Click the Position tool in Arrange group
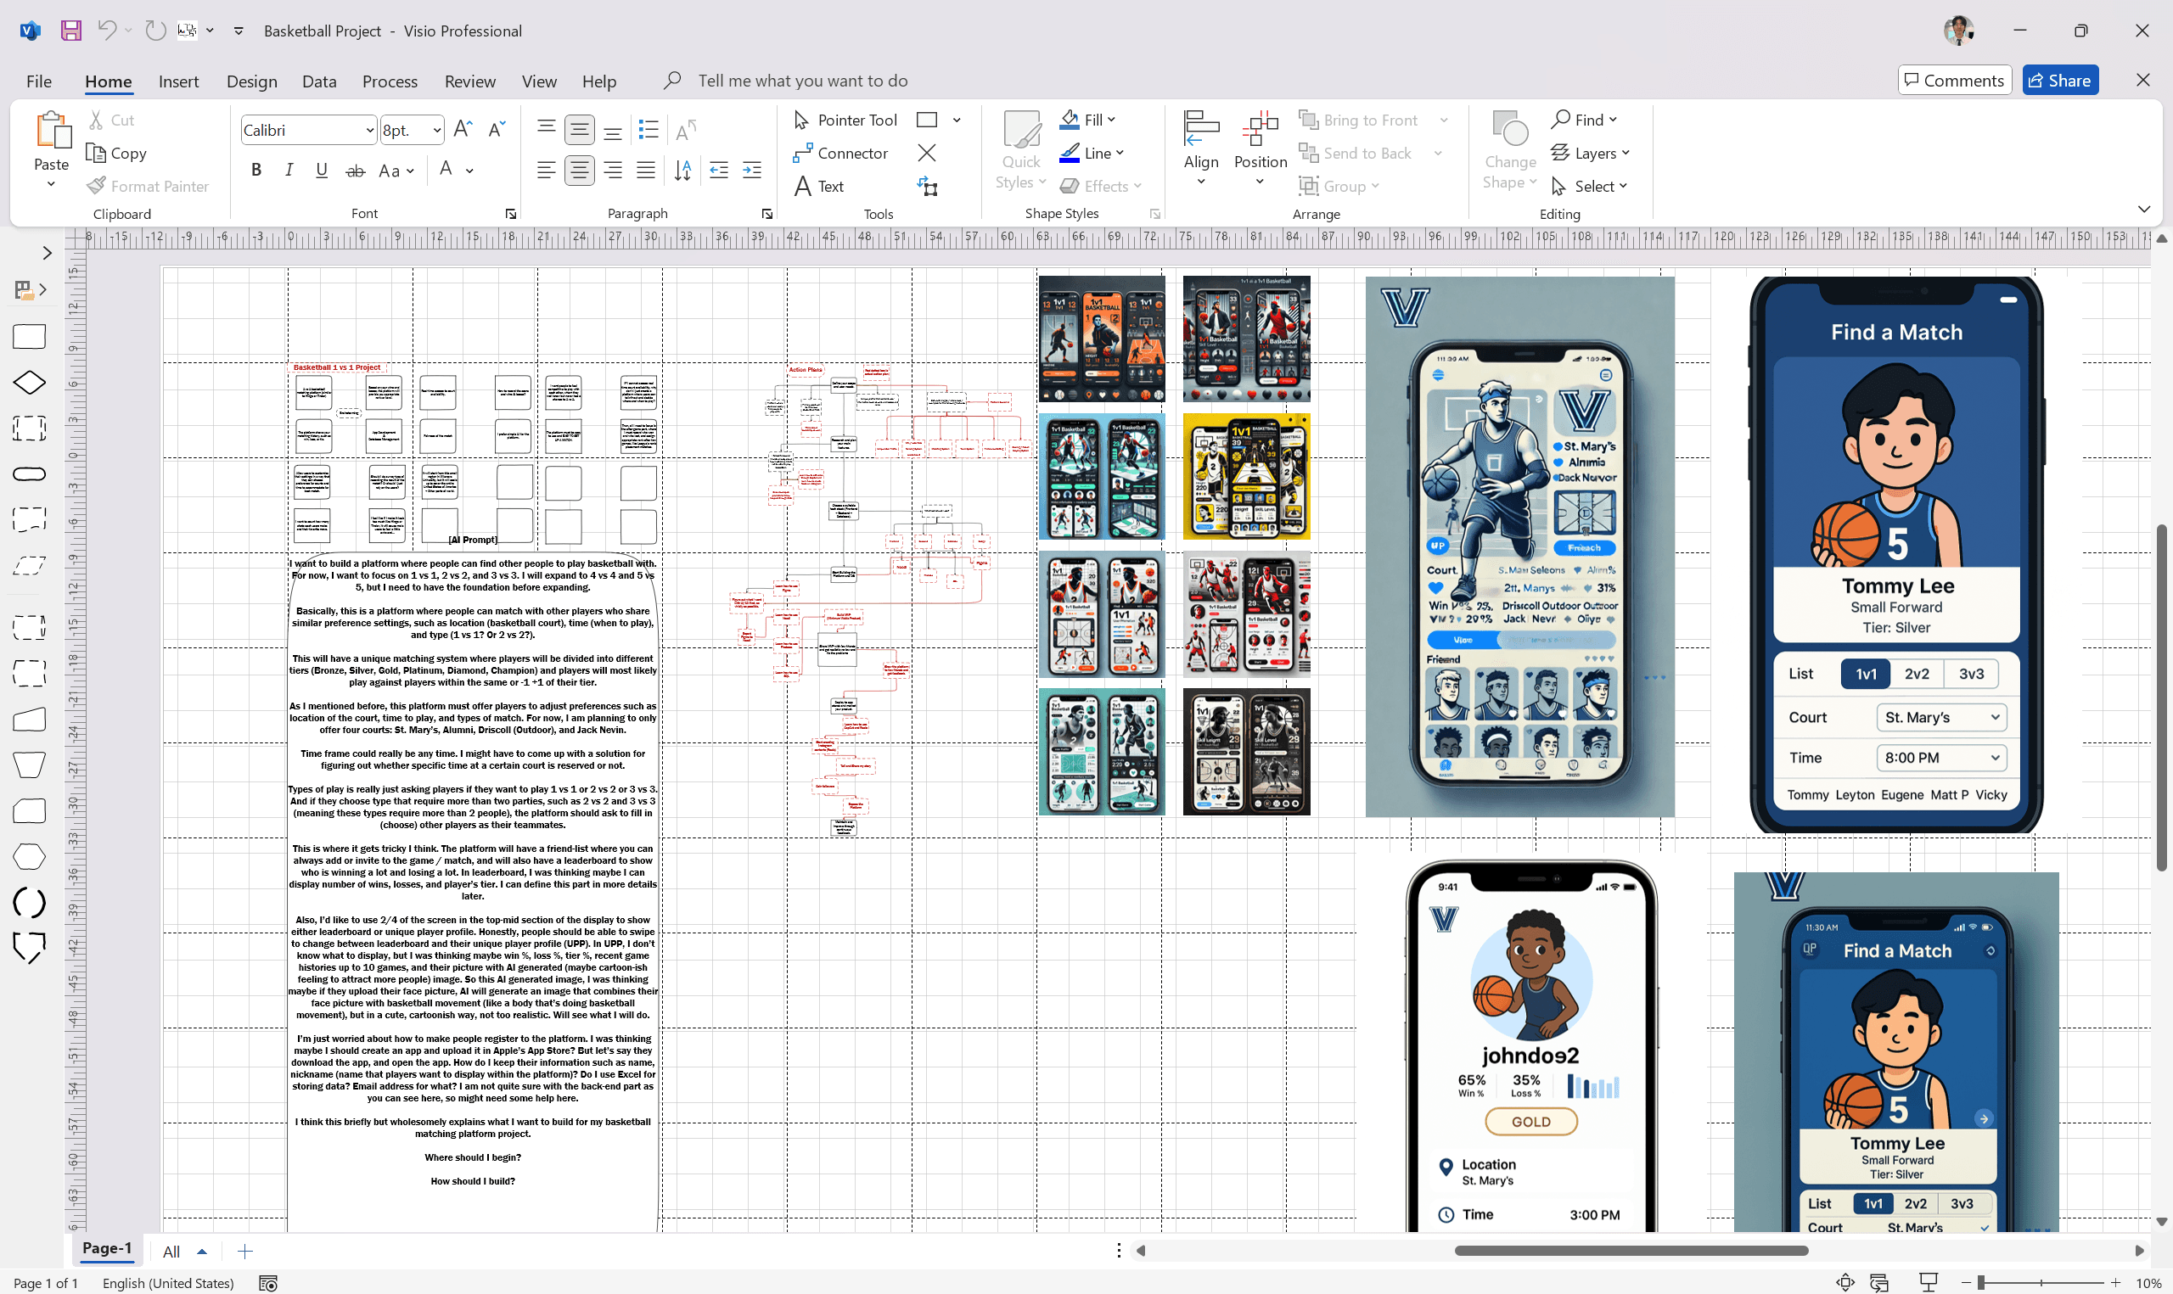Viewport: 2173px width, 1294px height. pos(1260,148)
